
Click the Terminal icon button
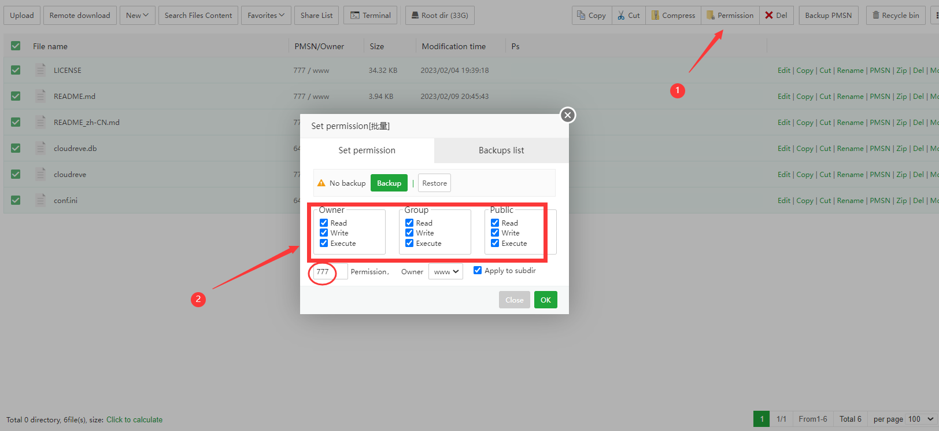click(355, 16)
